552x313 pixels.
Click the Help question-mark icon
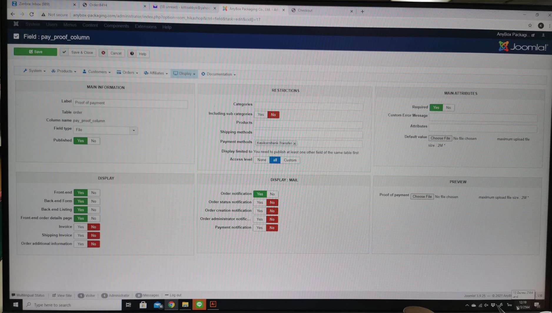coord(132,53)
